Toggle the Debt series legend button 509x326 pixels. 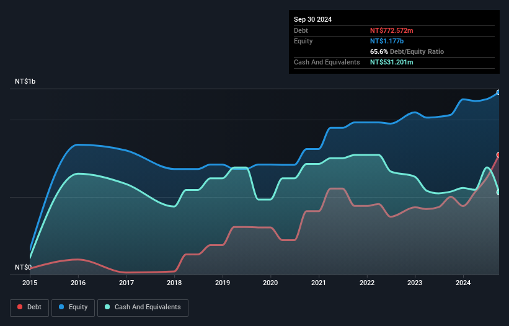pos(30,307)
